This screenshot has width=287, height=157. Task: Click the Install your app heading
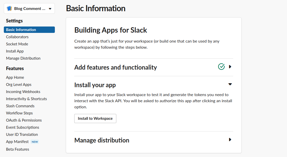pyautogui.click(x=95, y=85)
